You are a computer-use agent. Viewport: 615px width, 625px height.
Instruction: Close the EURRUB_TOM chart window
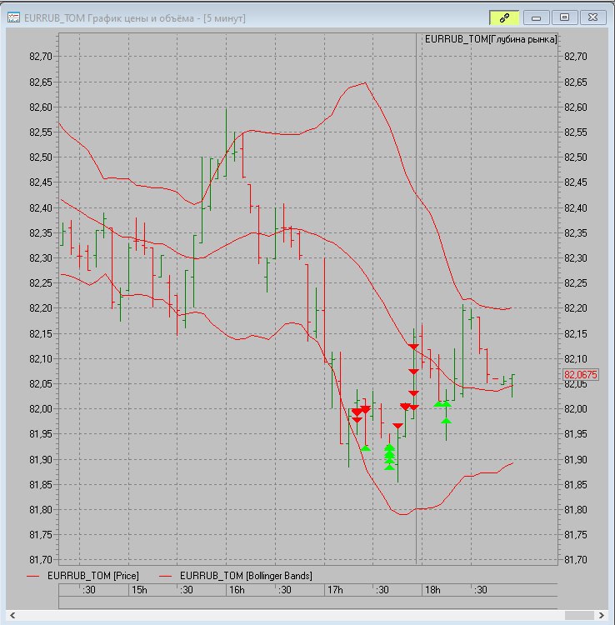(x=593, y=17)
